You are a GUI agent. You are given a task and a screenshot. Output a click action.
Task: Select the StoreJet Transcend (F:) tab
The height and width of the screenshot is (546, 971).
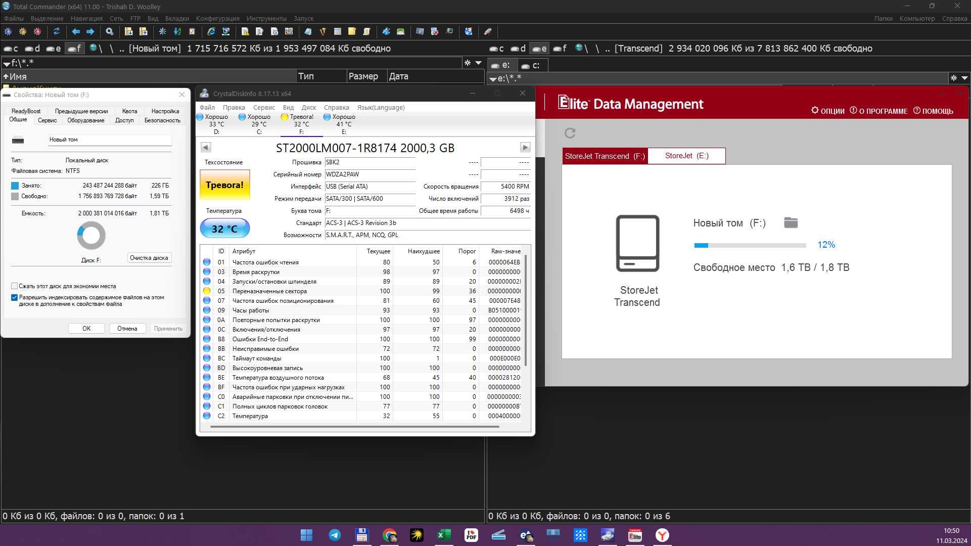tap(605, 156)
